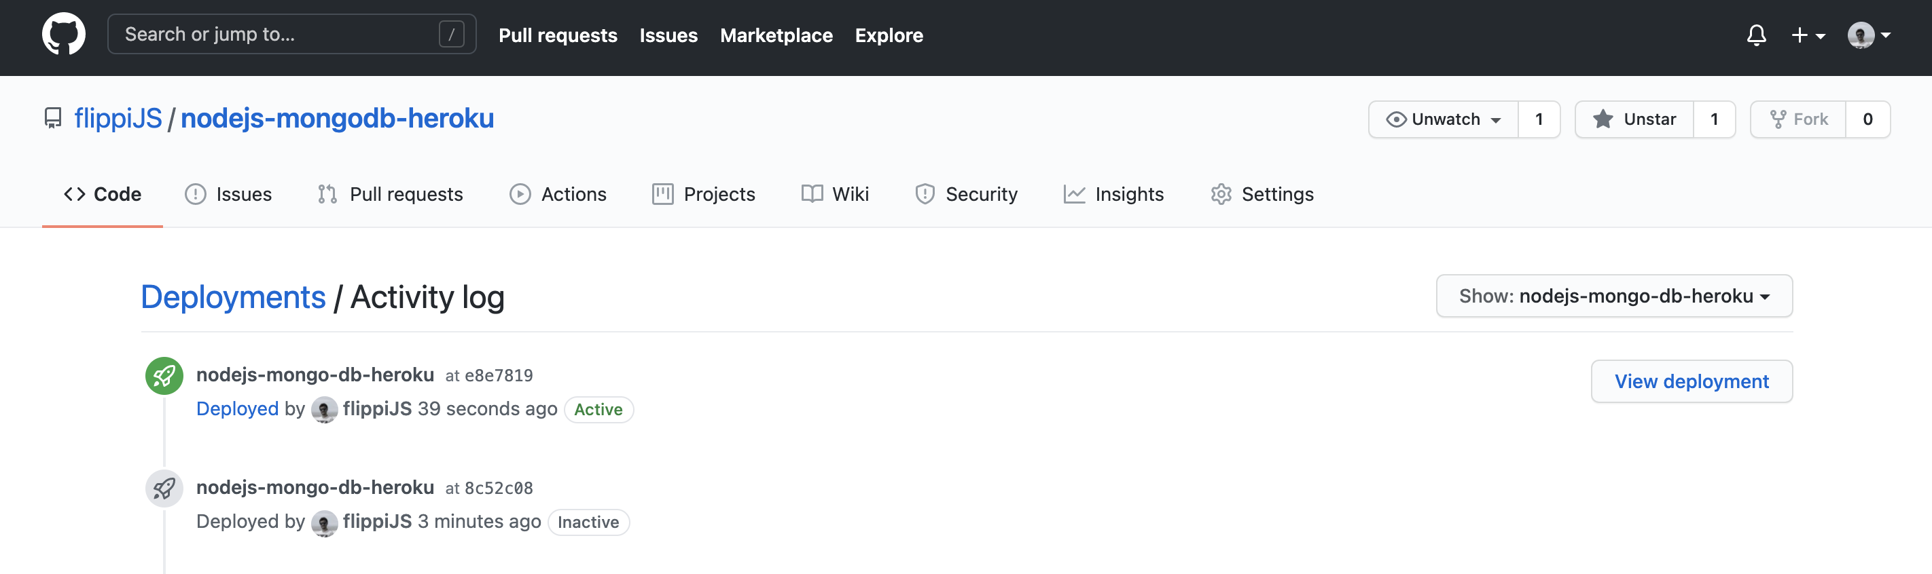The height and width of the screenshot is (574, 1932).
Task: Toggle Unwatch for this repository
Action: (1444, 119)
